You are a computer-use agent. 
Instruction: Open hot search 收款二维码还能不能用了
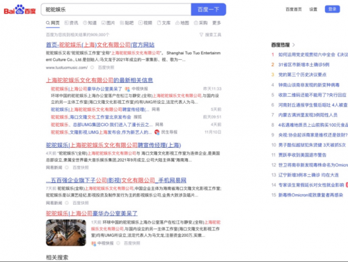click(313, 95)
